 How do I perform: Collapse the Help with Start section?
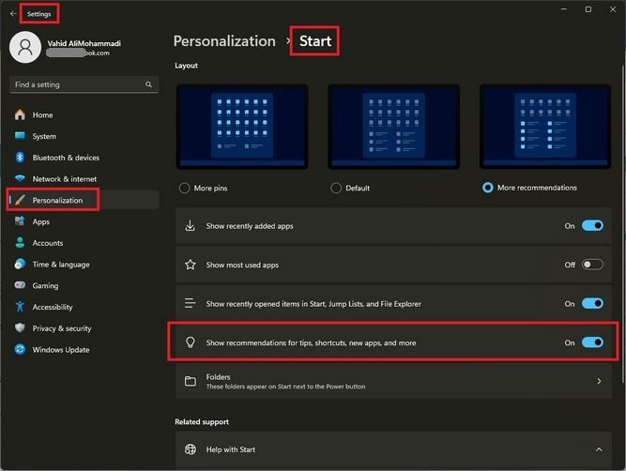599,450
